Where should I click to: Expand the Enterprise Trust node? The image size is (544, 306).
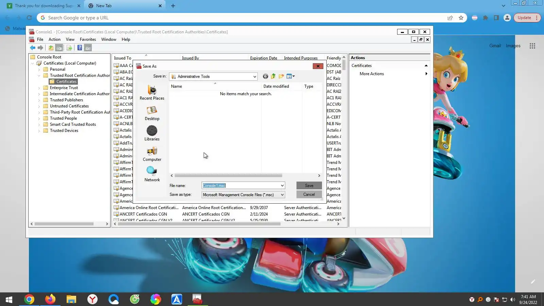[39, 88]
